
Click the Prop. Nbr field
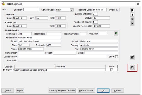(103, 34)
